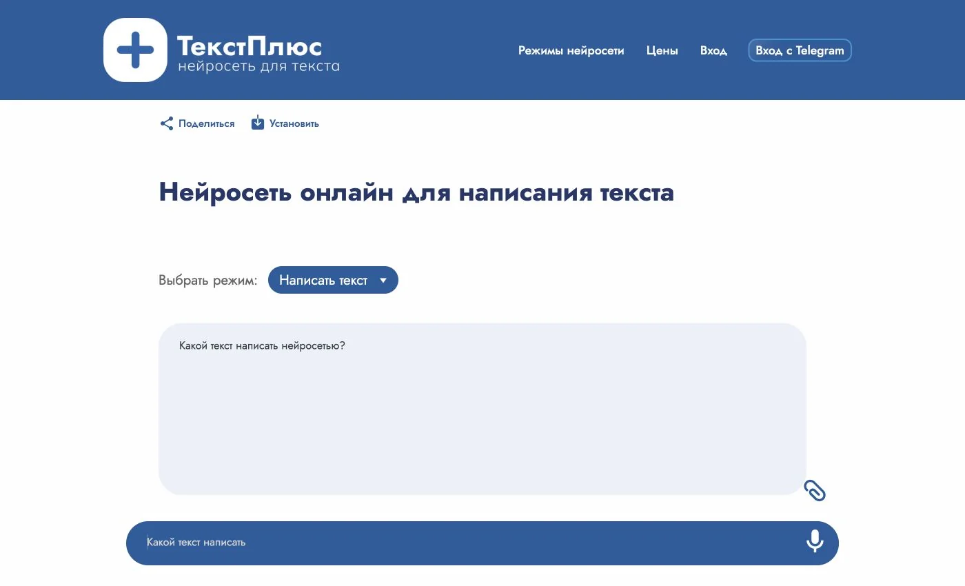Click the share icon beside Поделиться

166,124
